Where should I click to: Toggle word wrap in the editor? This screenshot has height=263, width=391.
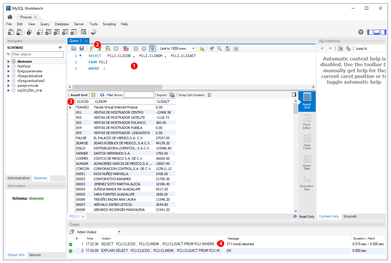[x=236, y=48]
